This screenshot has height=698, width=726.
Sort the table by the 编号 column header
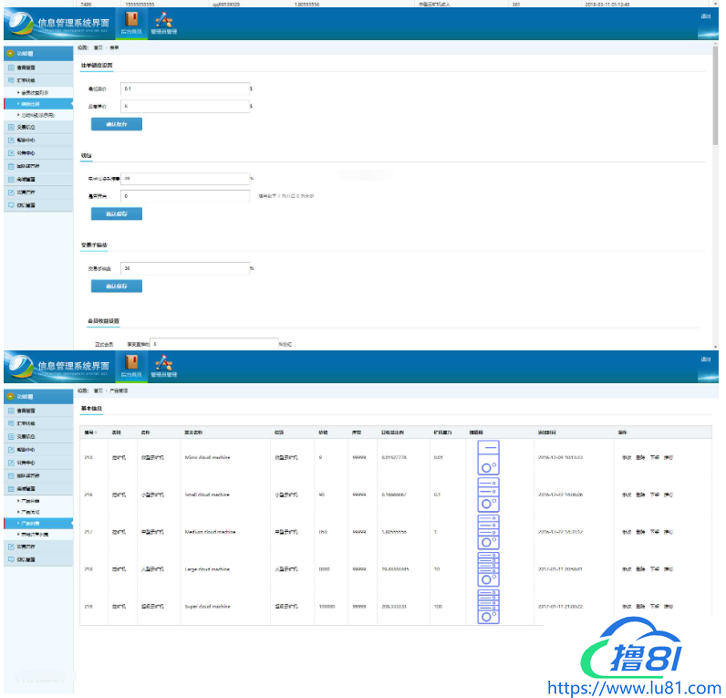coord(89,432)
